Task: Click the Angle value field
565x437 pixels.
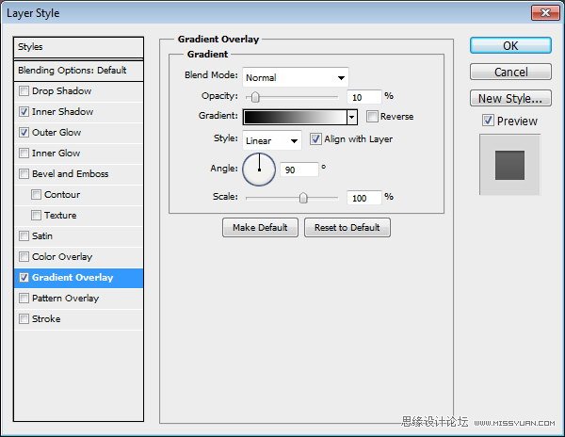Action: coord(299,170)
